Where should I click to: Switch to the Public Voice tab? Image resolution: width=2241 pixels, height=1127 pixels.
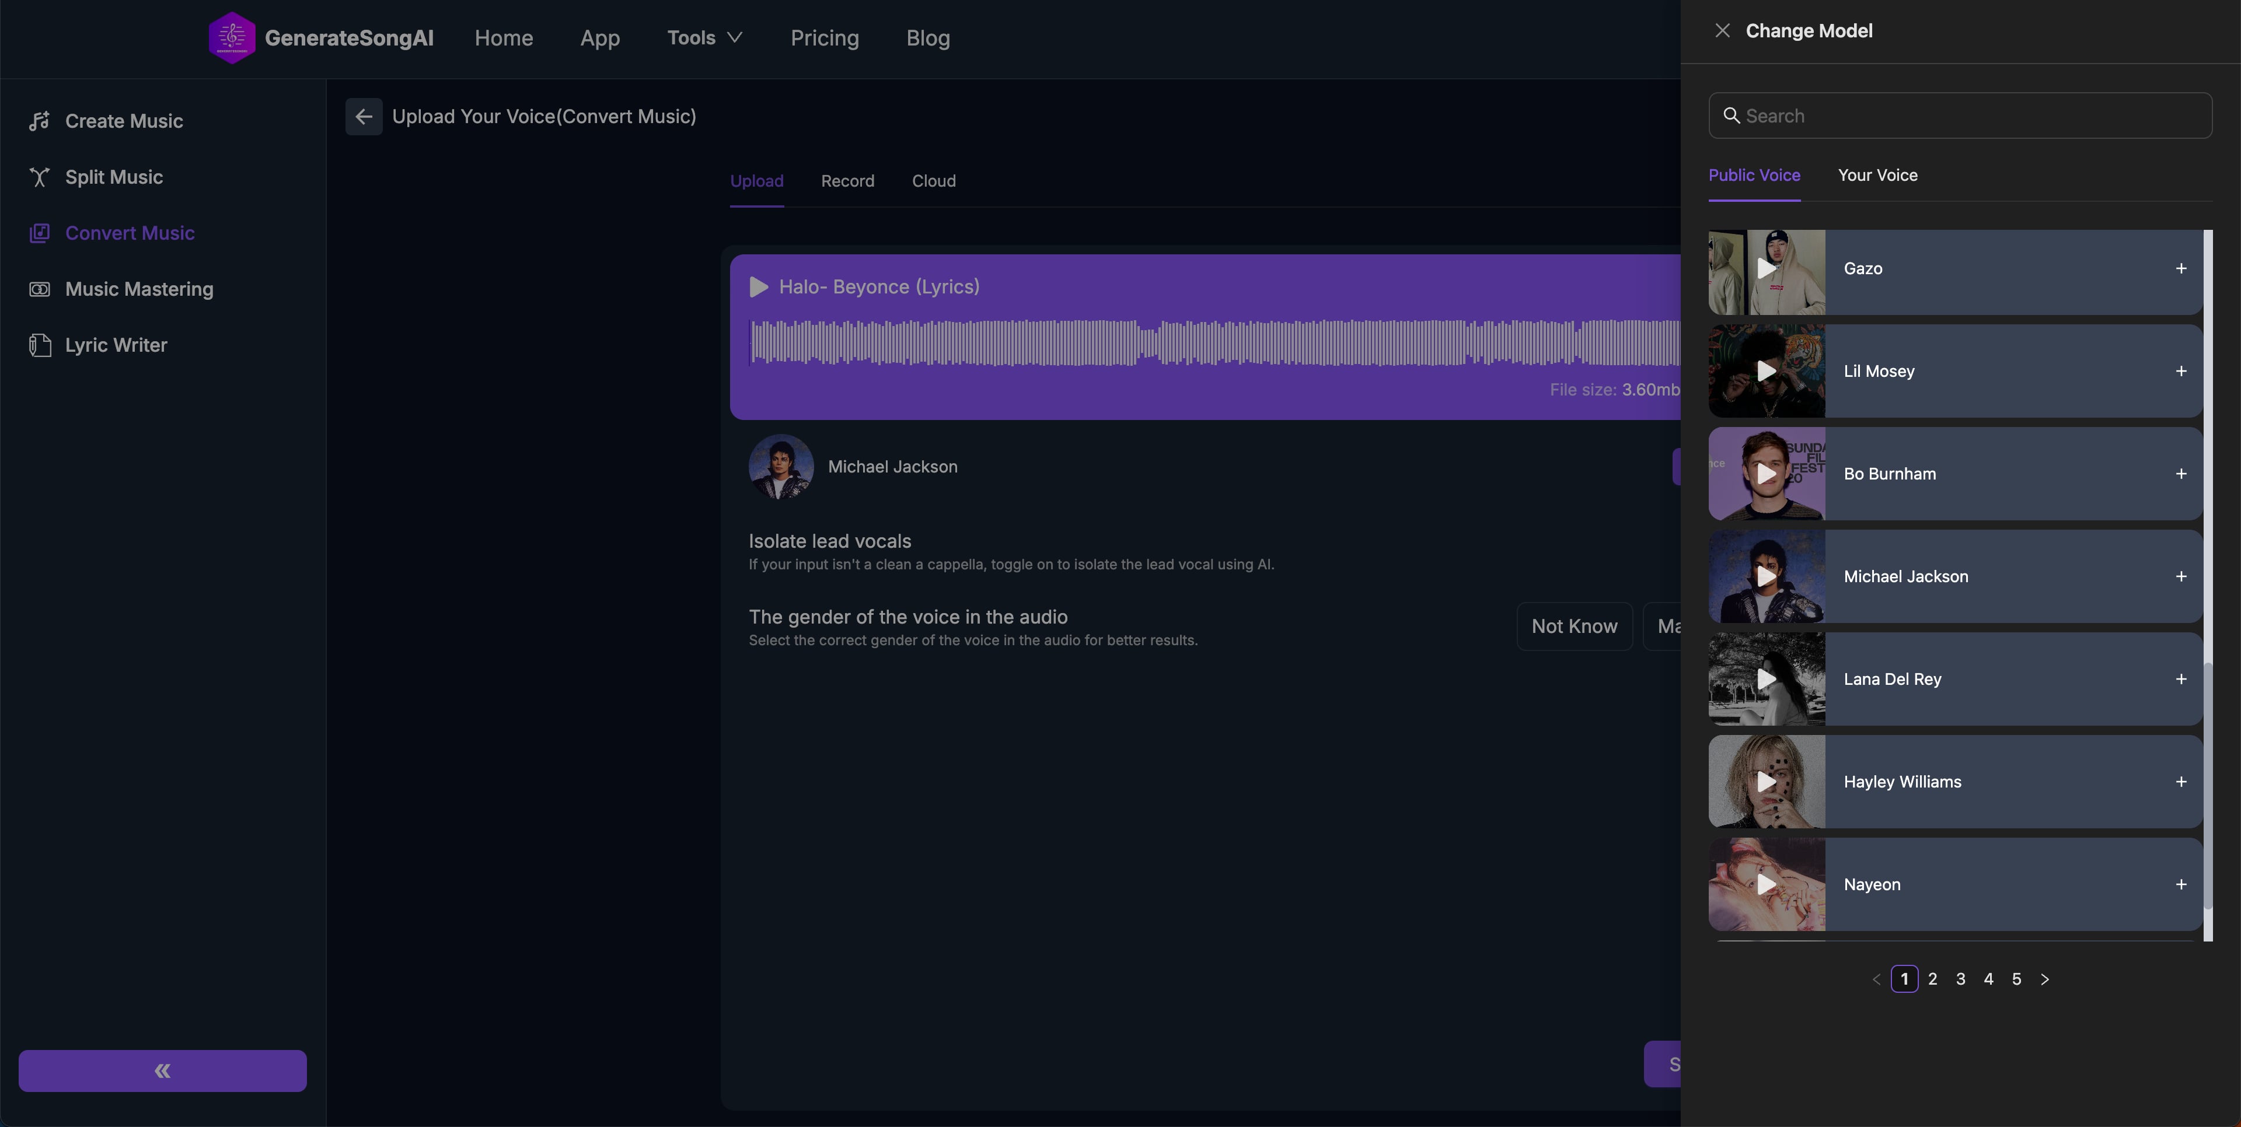click(1754, 175)
